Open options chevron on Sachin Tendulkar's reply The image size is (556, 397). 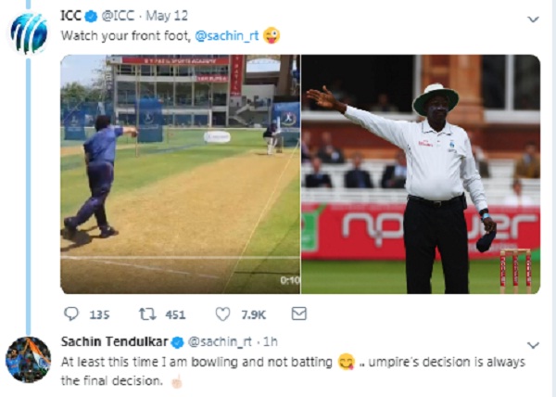[533, 344]
